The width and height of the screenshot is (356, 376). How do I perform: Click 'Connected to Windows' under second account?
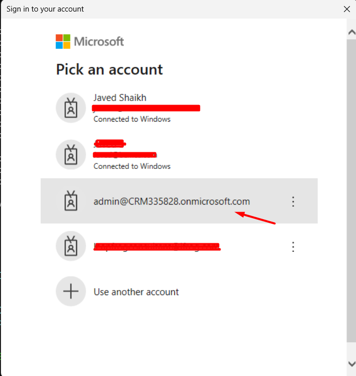coord(132,166)
